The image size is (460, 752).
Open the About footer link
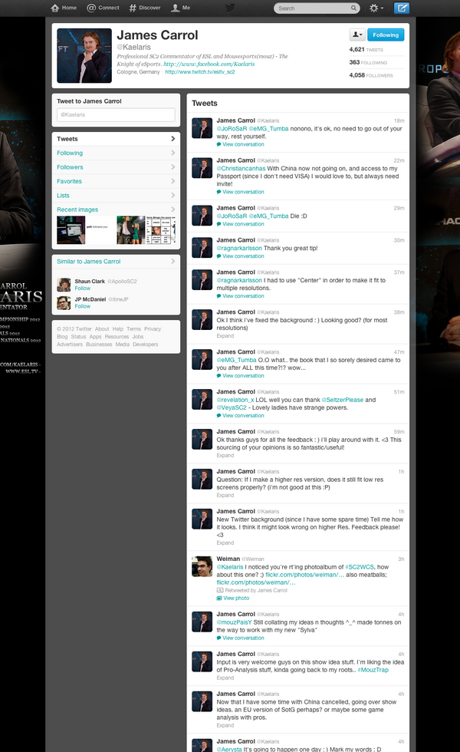coord(101,329)
